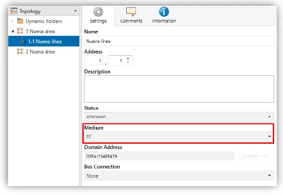Click the Generate new button
This screenshot has height=195, width=283.
click(256, 156)
